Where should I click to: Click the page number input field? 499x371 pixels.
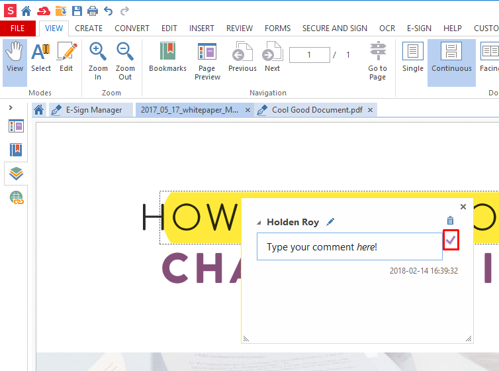click(309, 55)
